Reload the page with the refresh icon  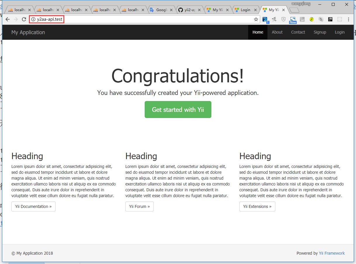[24, 19]
